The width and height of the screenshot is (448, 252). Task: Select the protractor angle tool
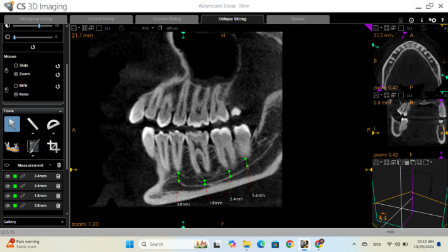click(53, 124)
